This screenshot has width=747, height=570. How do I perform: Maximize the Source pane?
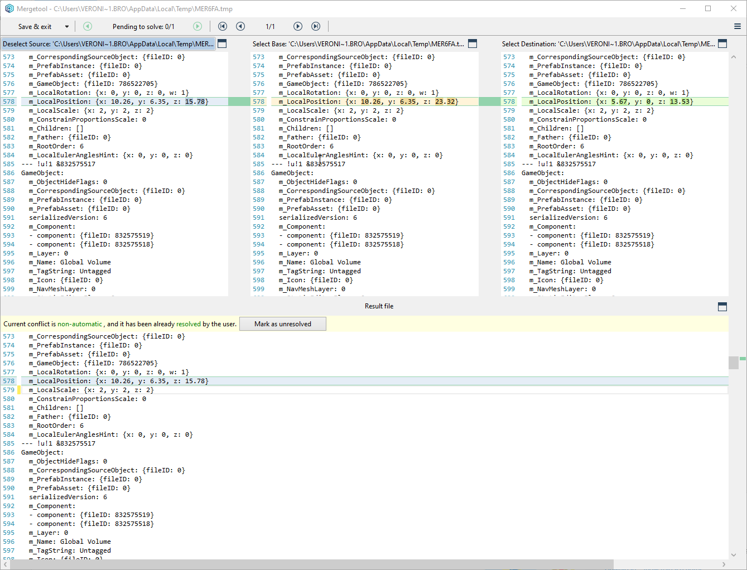click(x=222, y=44)
